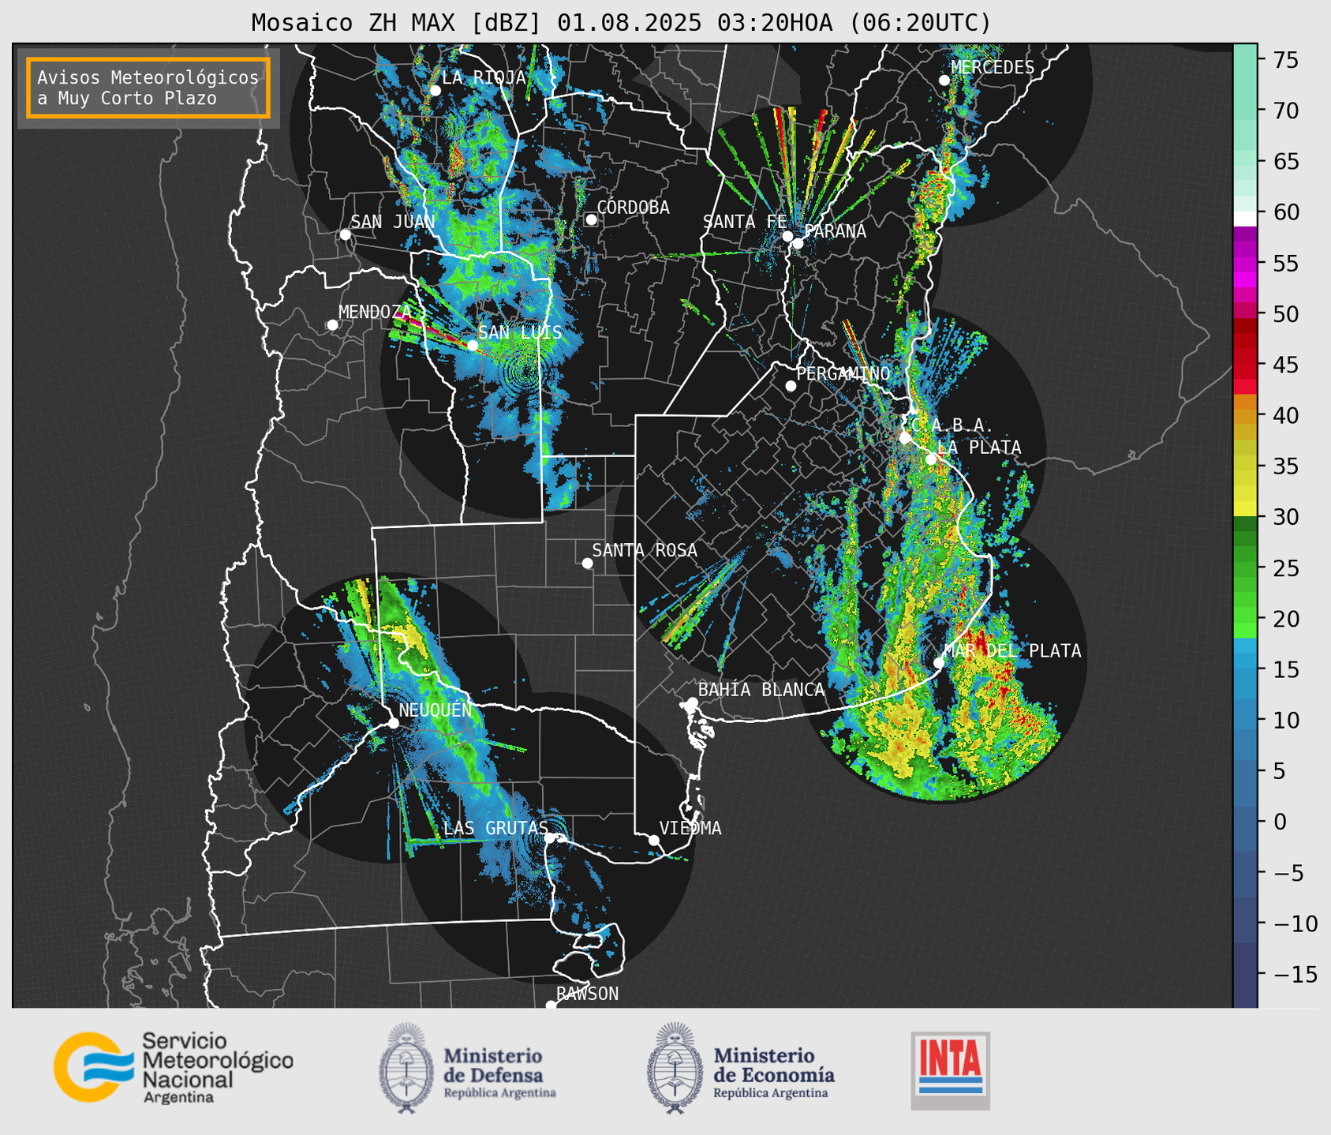The height and width of the screenshot is (1135, 1331).
Task: Click the blue 5 dBZ color on scale
Action: point(1245,771)
